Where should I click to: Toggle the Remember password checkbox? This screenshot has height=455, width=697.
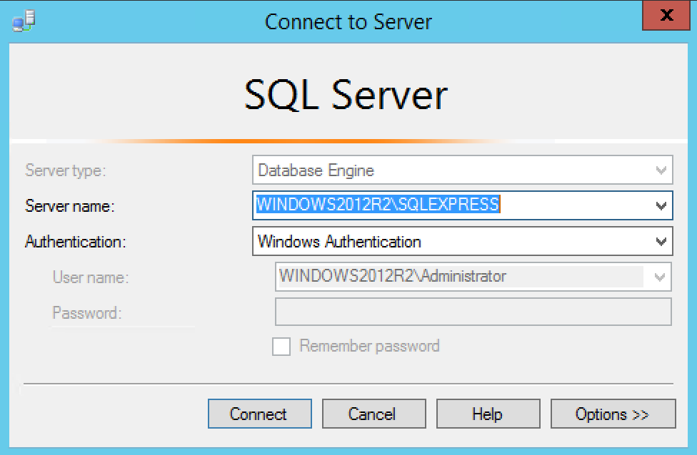(x=282, y=347)
